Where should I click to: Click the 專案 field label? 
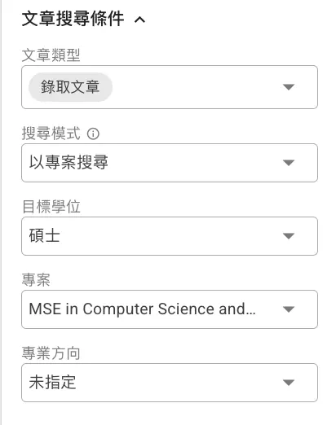click(36, 280)
